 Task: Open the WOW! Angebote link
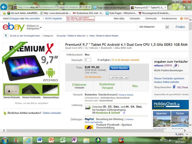pos(53,19)
